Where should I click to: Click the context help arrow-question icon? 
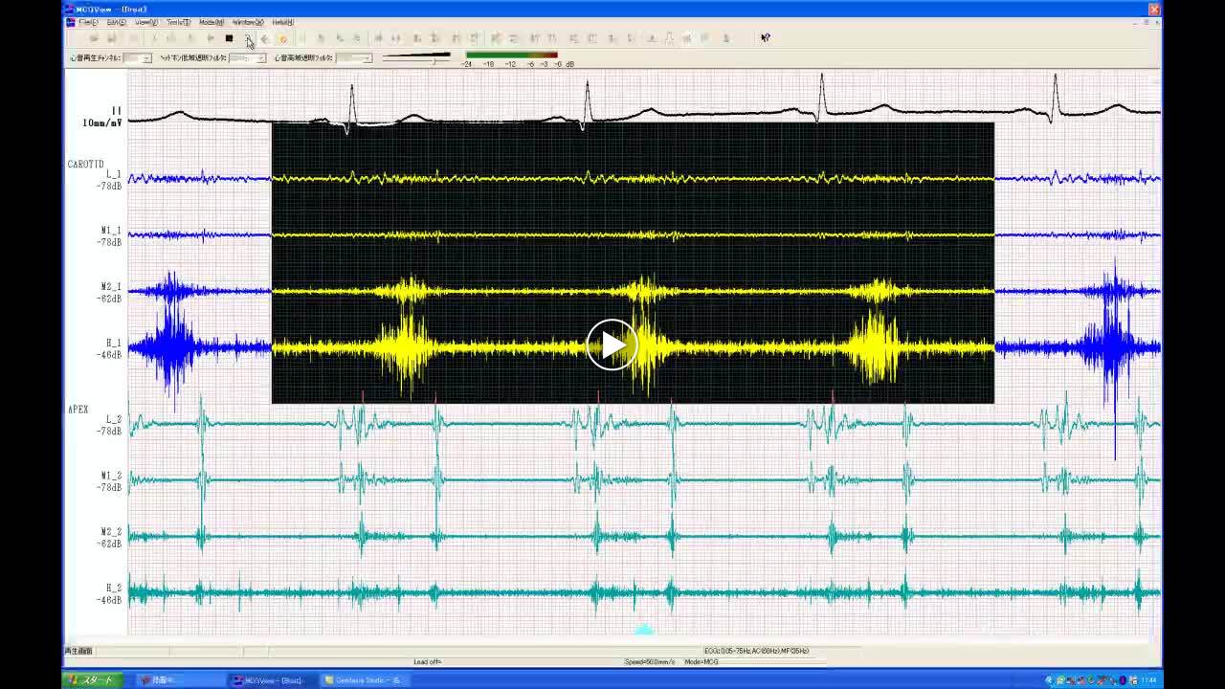click(x=765, y=38)
